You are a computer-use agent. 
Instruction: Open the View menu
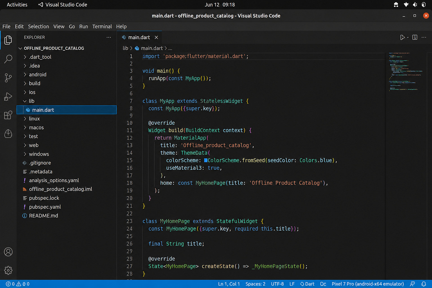59,27
